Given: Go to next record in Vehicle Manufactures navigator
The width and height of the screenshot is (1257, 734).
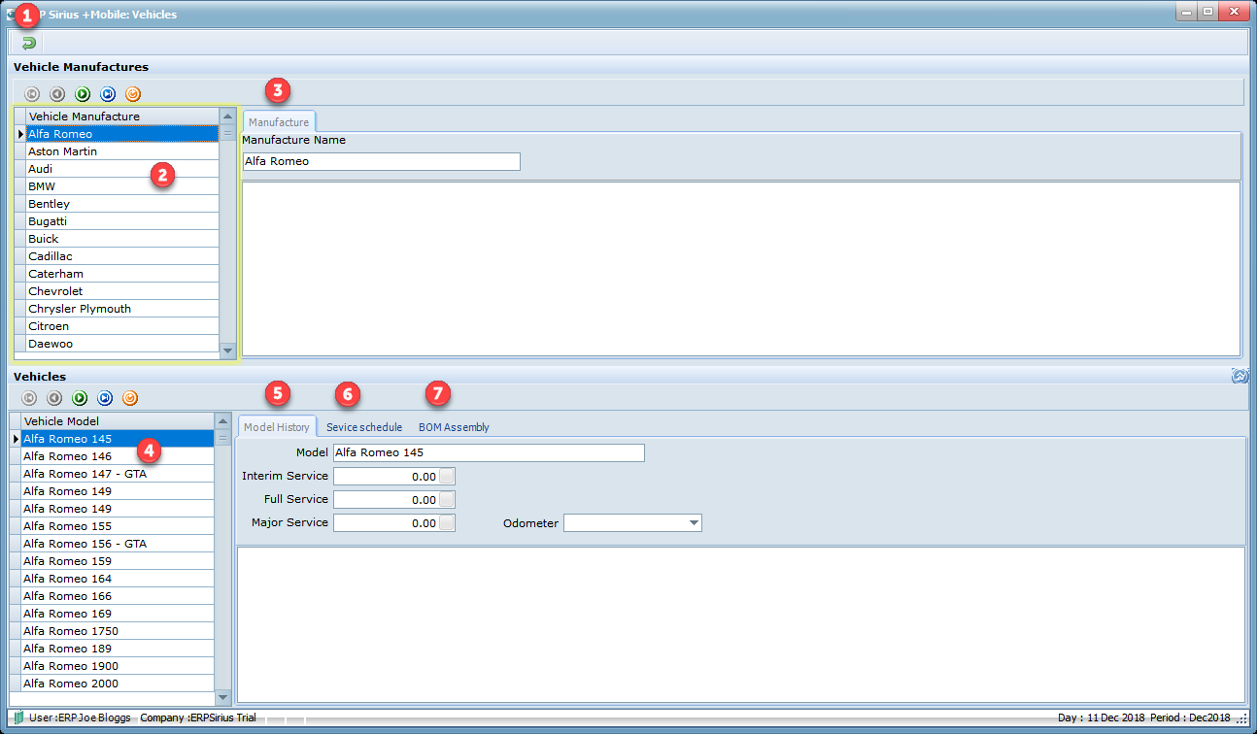Looking at the screenshot, I should coord(83,94).
